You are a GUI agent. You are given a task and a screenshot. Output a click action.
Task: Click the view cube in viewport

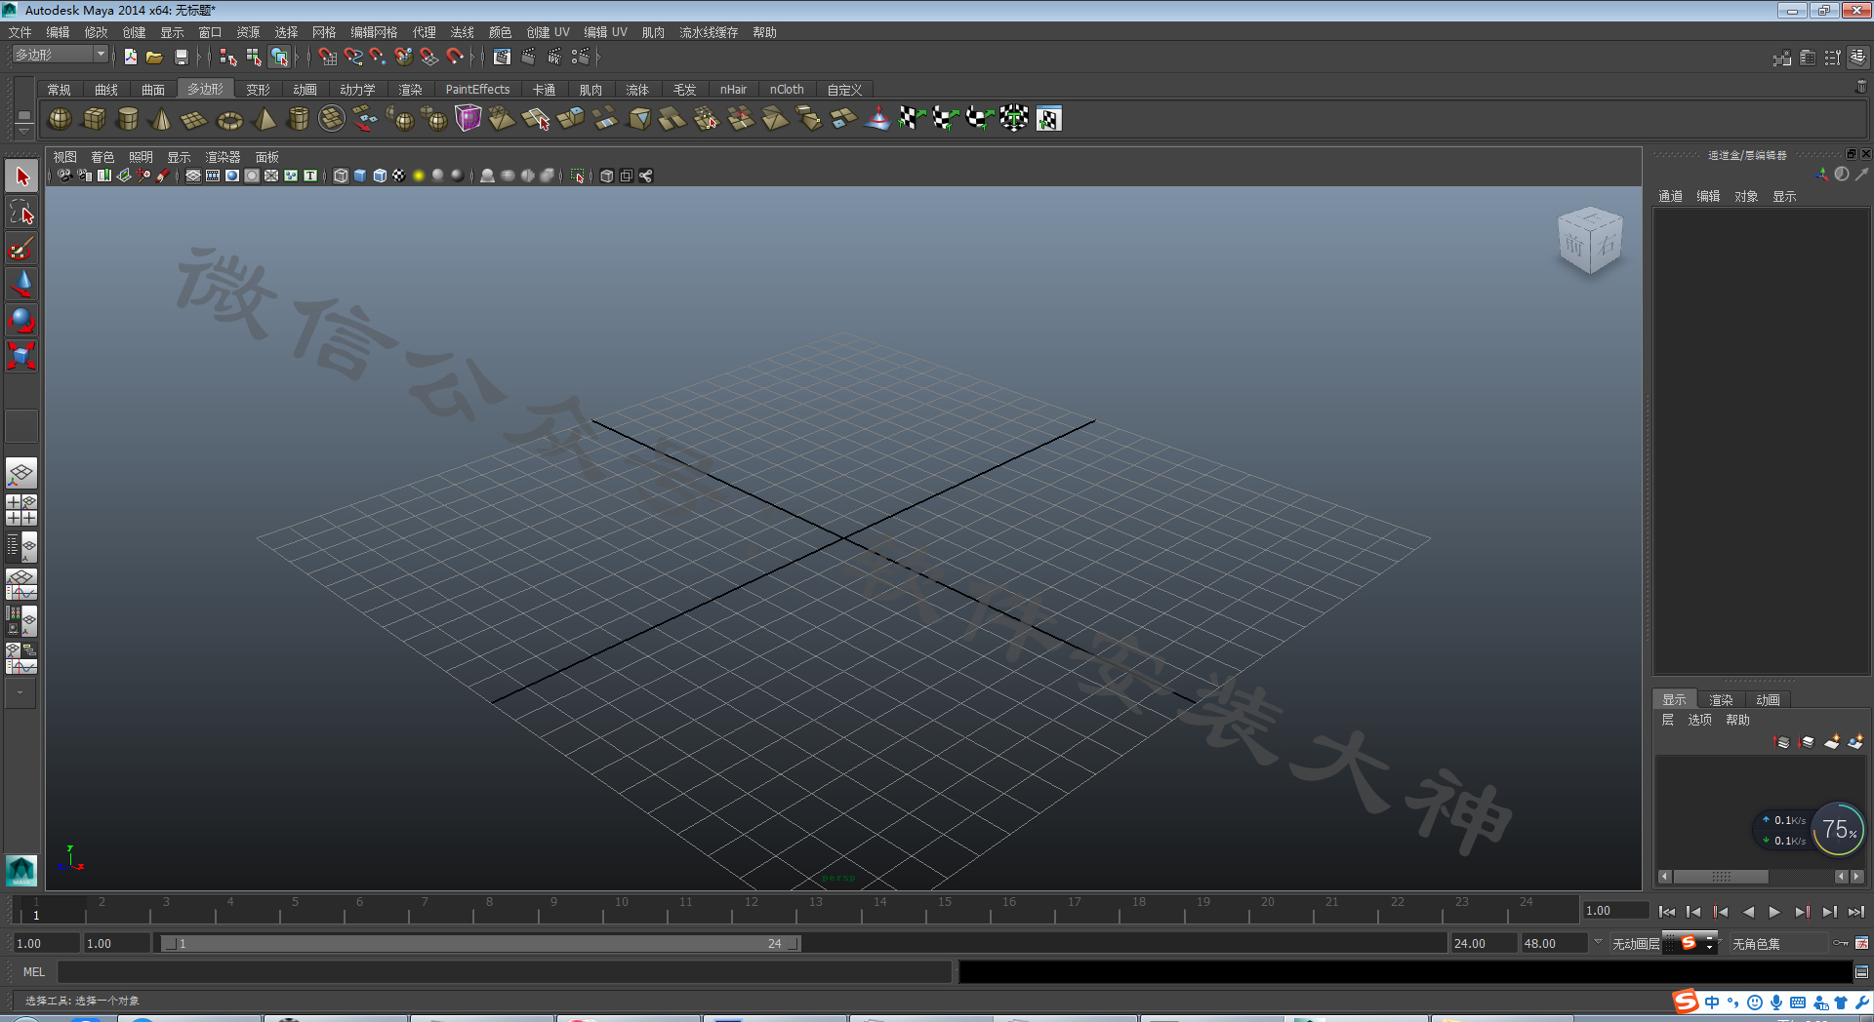click(x=1590, y=241)
